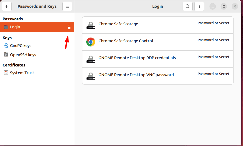
Task: Click the Chrome Safe Storage key icon
Action: (90, 25)
